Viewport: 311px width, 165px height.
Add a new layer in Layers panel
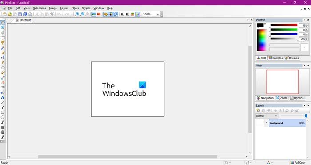[259, 111]
